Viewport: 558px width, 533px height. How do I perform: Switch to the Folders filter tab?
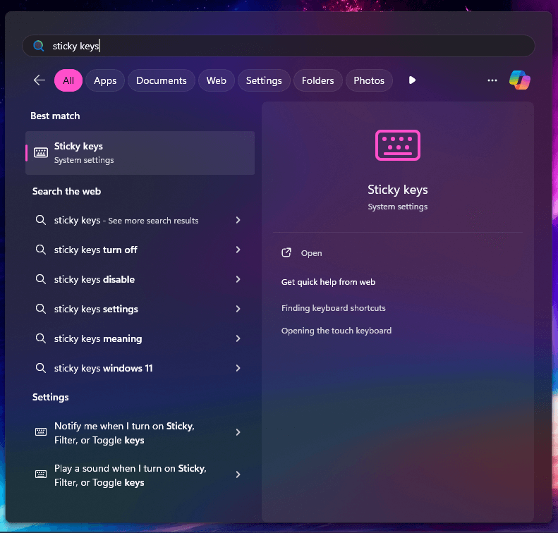(317, 80)
